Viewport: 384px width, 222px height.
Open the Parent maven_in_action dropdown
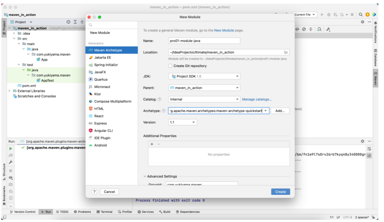204,88
